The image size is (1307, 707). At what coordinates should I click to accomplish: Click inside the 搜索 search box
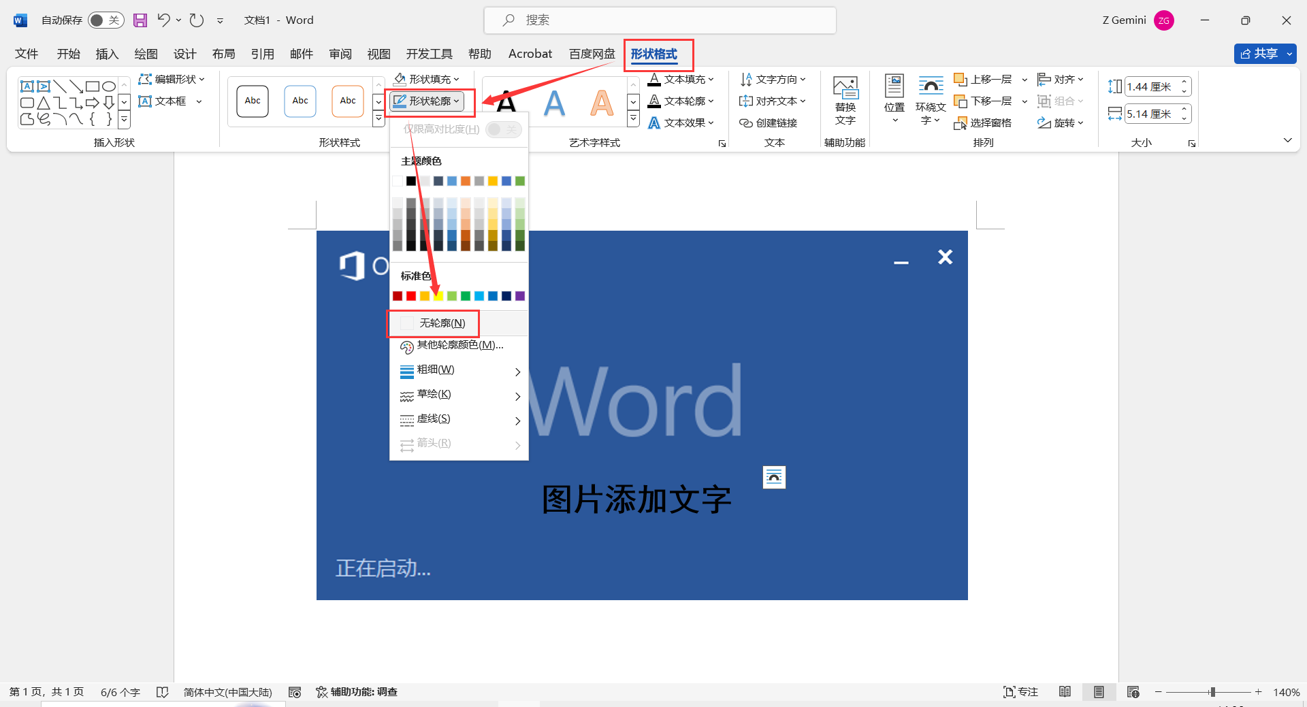tap(659, 20)
